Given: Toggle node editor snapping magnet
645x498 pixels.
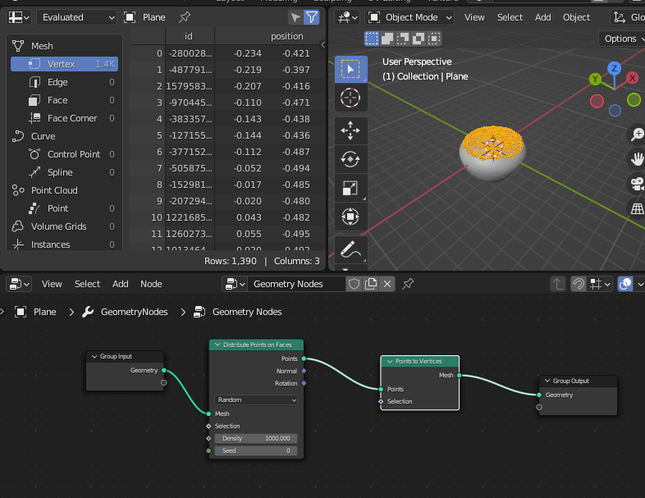Looking at the screenshot, I should 579,284.
